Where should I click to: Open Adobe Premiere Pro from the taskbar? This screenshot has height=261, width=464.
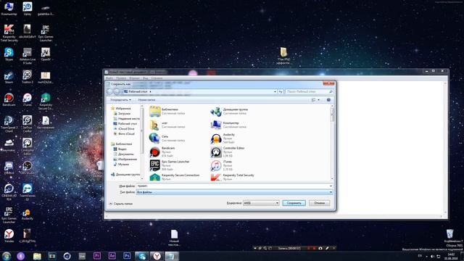97,256
